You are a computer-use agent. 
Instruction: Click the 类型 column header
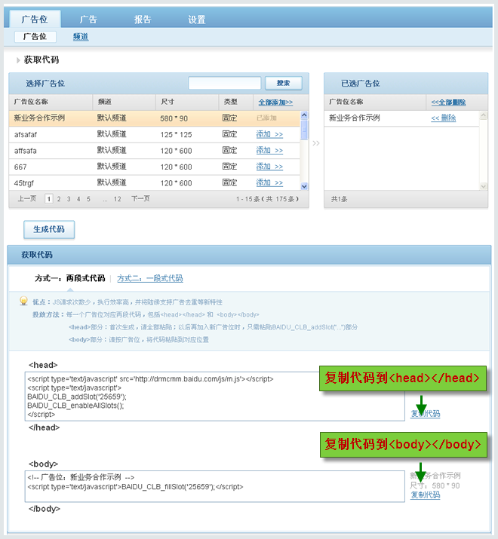coord(230,102)
